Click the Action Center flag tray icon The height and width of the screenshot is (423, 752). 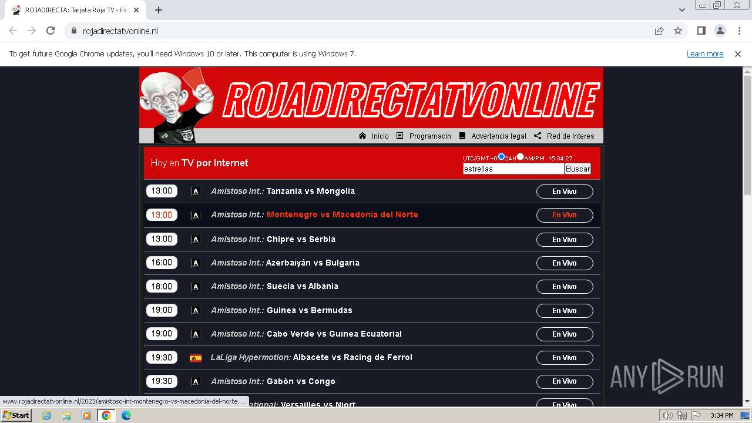[x=696, y=415]
